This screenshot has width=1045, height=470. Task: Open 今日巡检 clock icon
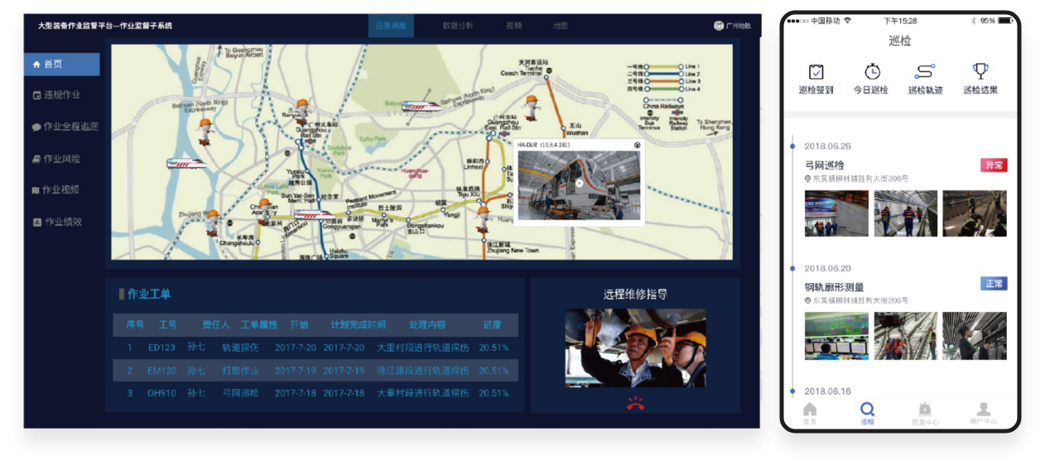(x=871, y=72)
